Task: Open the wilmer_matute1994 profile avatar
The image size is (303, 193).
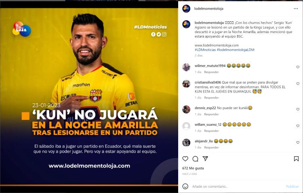Action: pyautogui.click(x=186, y=67)
